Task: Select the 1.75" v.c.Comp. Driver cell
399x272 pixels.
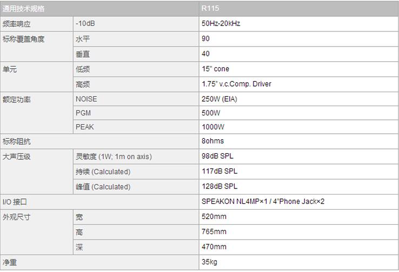Action: (236, 84)
